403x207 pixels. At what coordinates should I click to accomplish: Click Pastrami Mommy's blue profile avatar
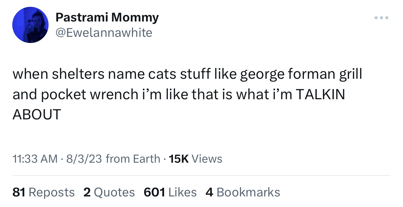pyautogui.click(x=30, y=25)
